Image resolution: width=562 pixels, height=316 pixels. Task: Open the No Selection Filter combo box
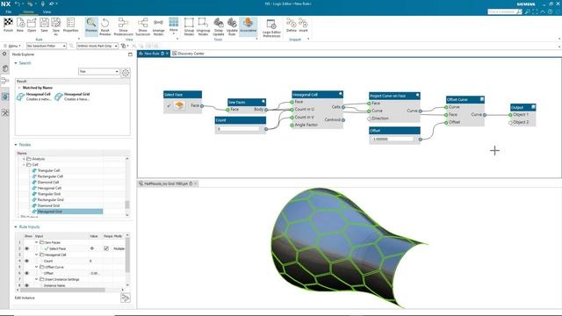click(x=47, y=46)
